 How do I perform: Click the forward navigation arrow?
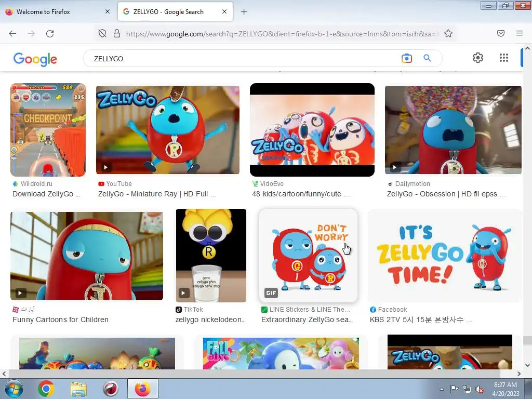(31, 34)
